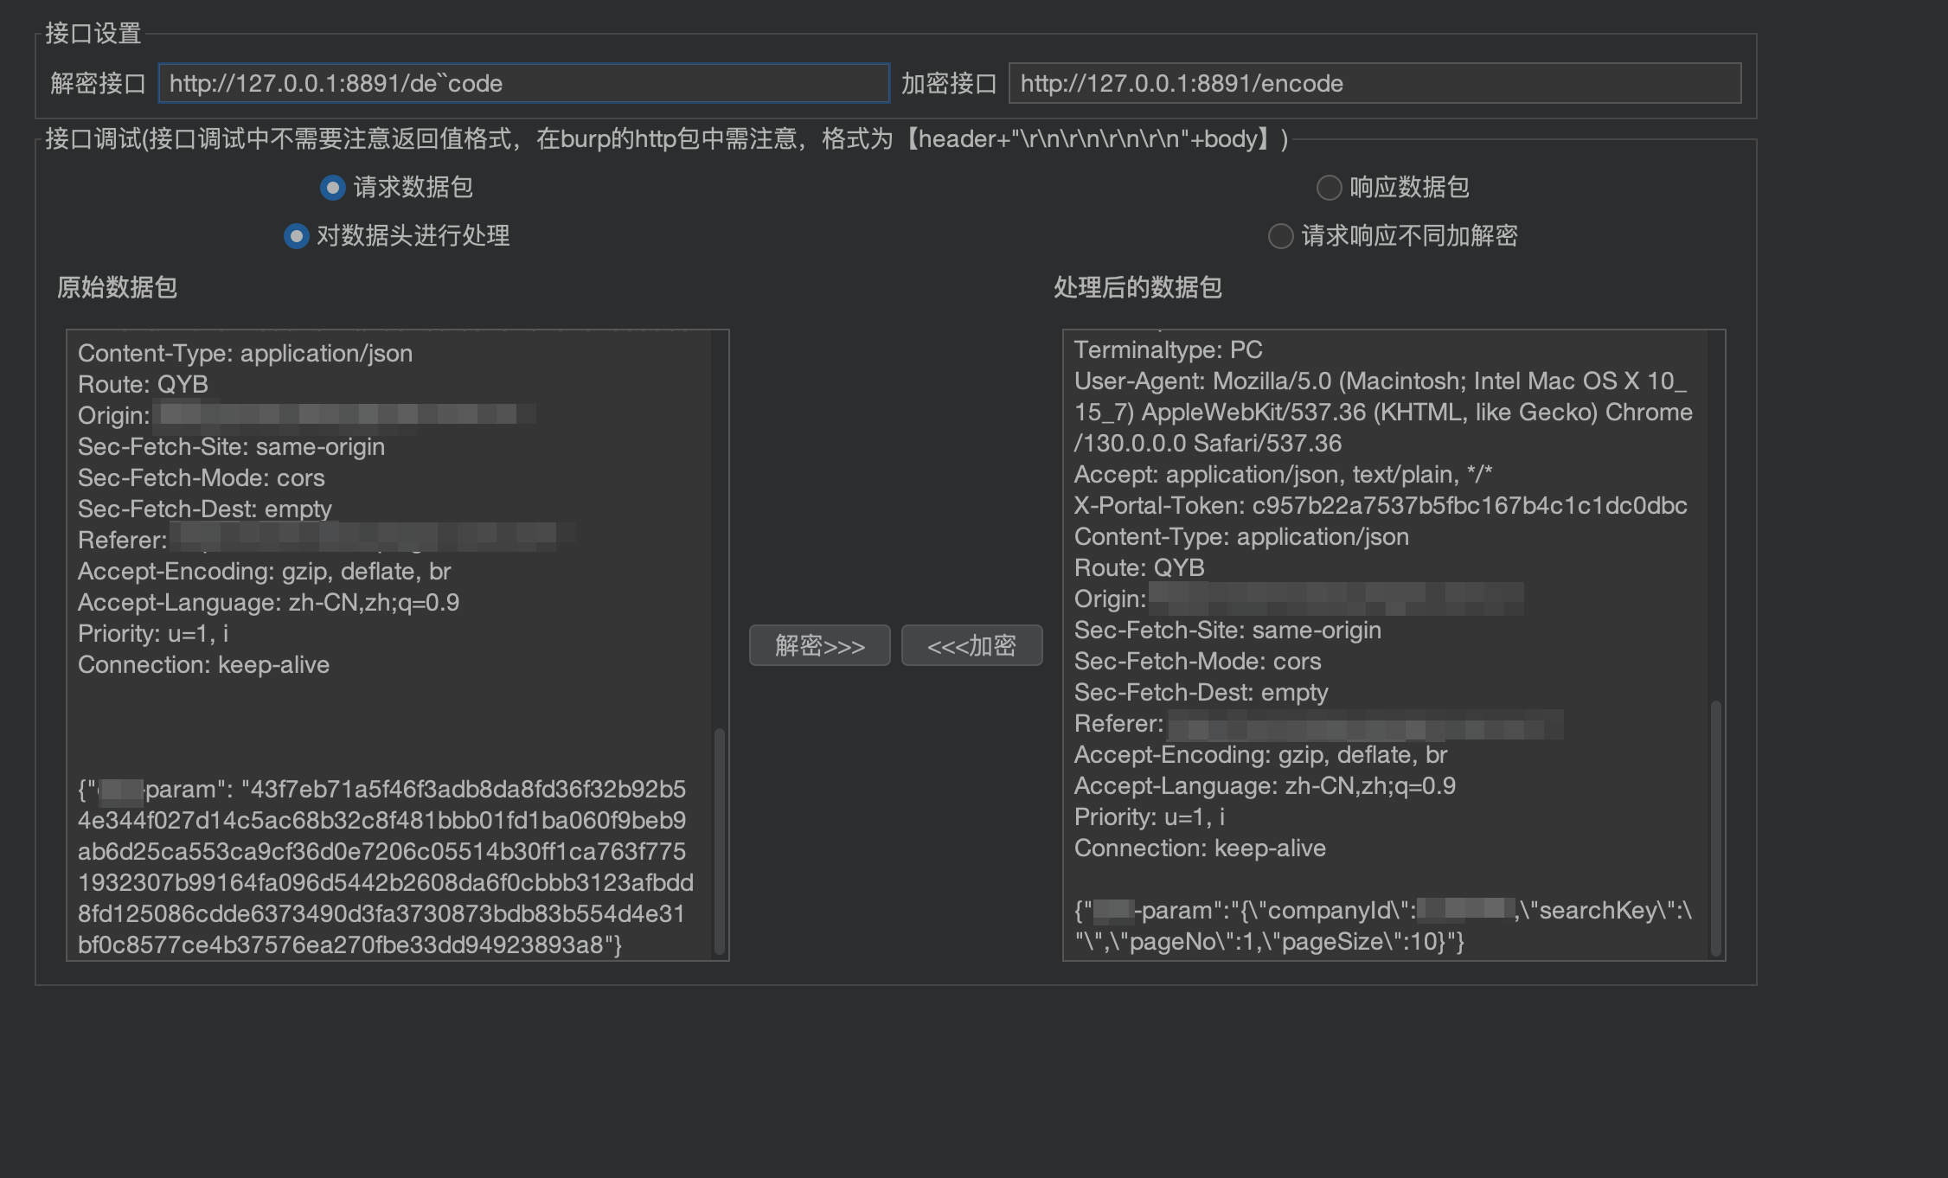Click 'Sec-Fetch-Mode: cors' in processed packet
Viewport: 1948px width, 1178px height.
1197,661
